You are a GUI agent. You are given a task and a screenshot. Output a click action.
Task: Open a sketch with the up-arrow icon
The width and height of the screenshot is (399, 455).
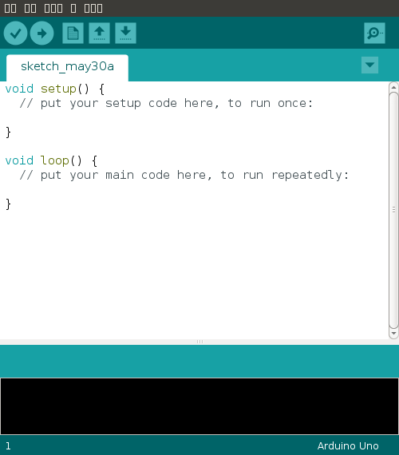(99, 33)
